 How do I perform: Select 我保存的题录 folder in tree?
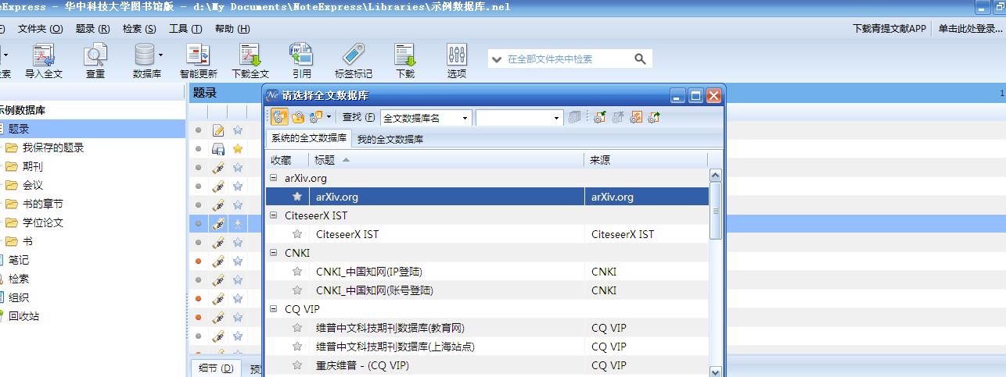[53, 148]
